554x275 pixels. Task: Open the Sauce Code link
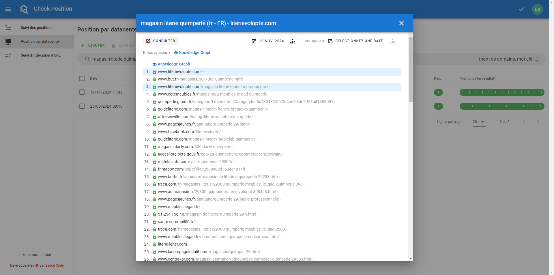pyautogui.click(x=55, y=265)
